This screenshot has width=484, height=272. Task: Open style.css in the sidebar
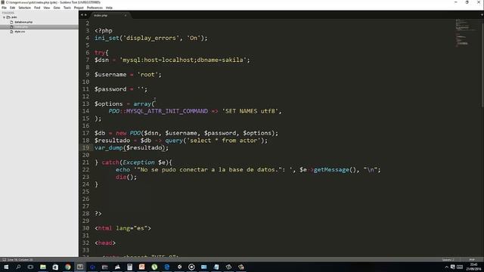coord(20,32)
